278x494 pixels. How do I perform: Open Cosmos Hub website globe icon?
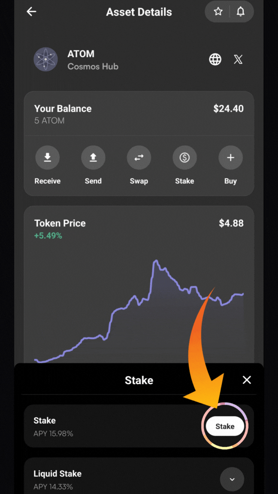pyautogui.click(x=215, y=60)
